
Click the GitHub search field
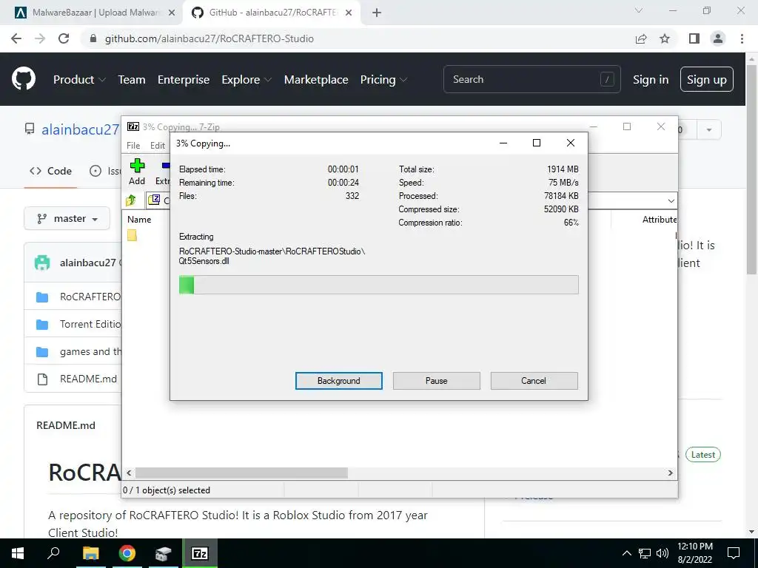pos(531,79)
